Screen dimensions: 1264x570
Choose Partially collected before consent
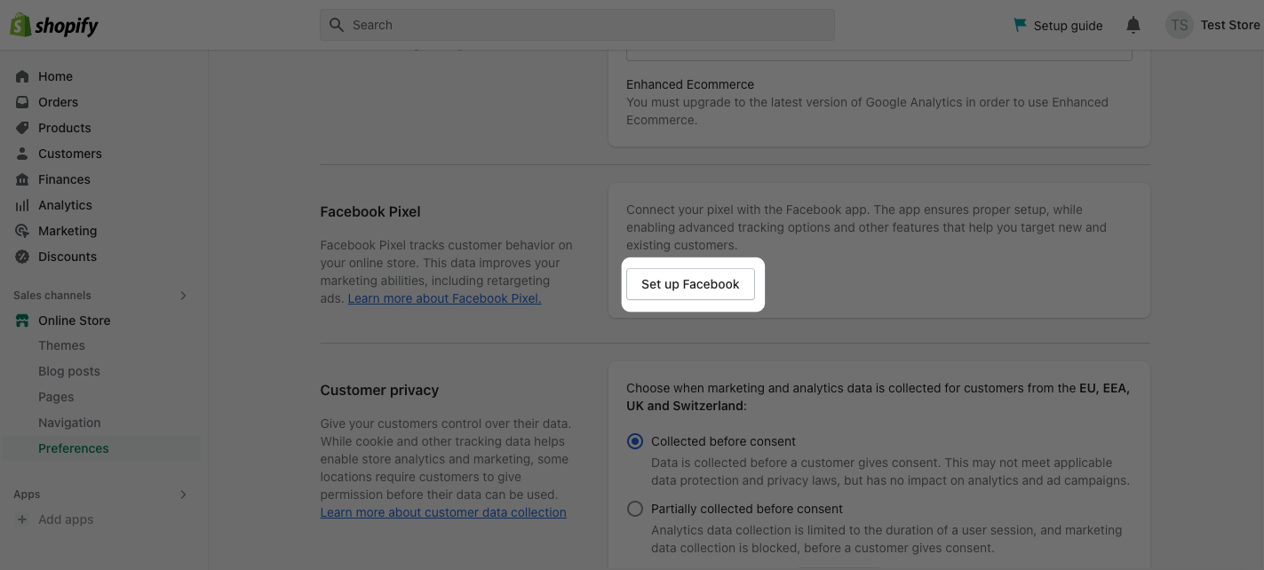coord(635,509)
